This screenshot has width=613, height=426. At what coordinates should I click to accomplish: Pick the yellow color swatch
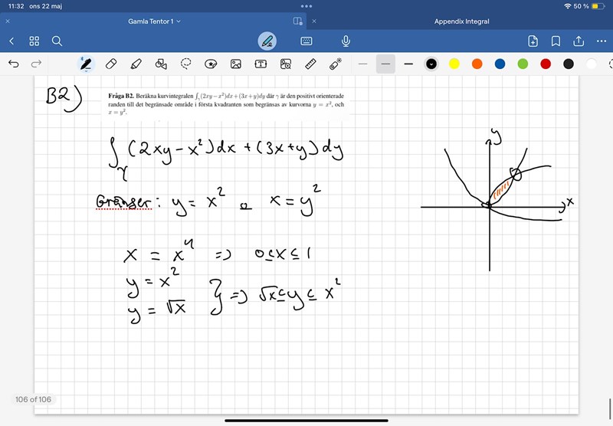(454, 64)
